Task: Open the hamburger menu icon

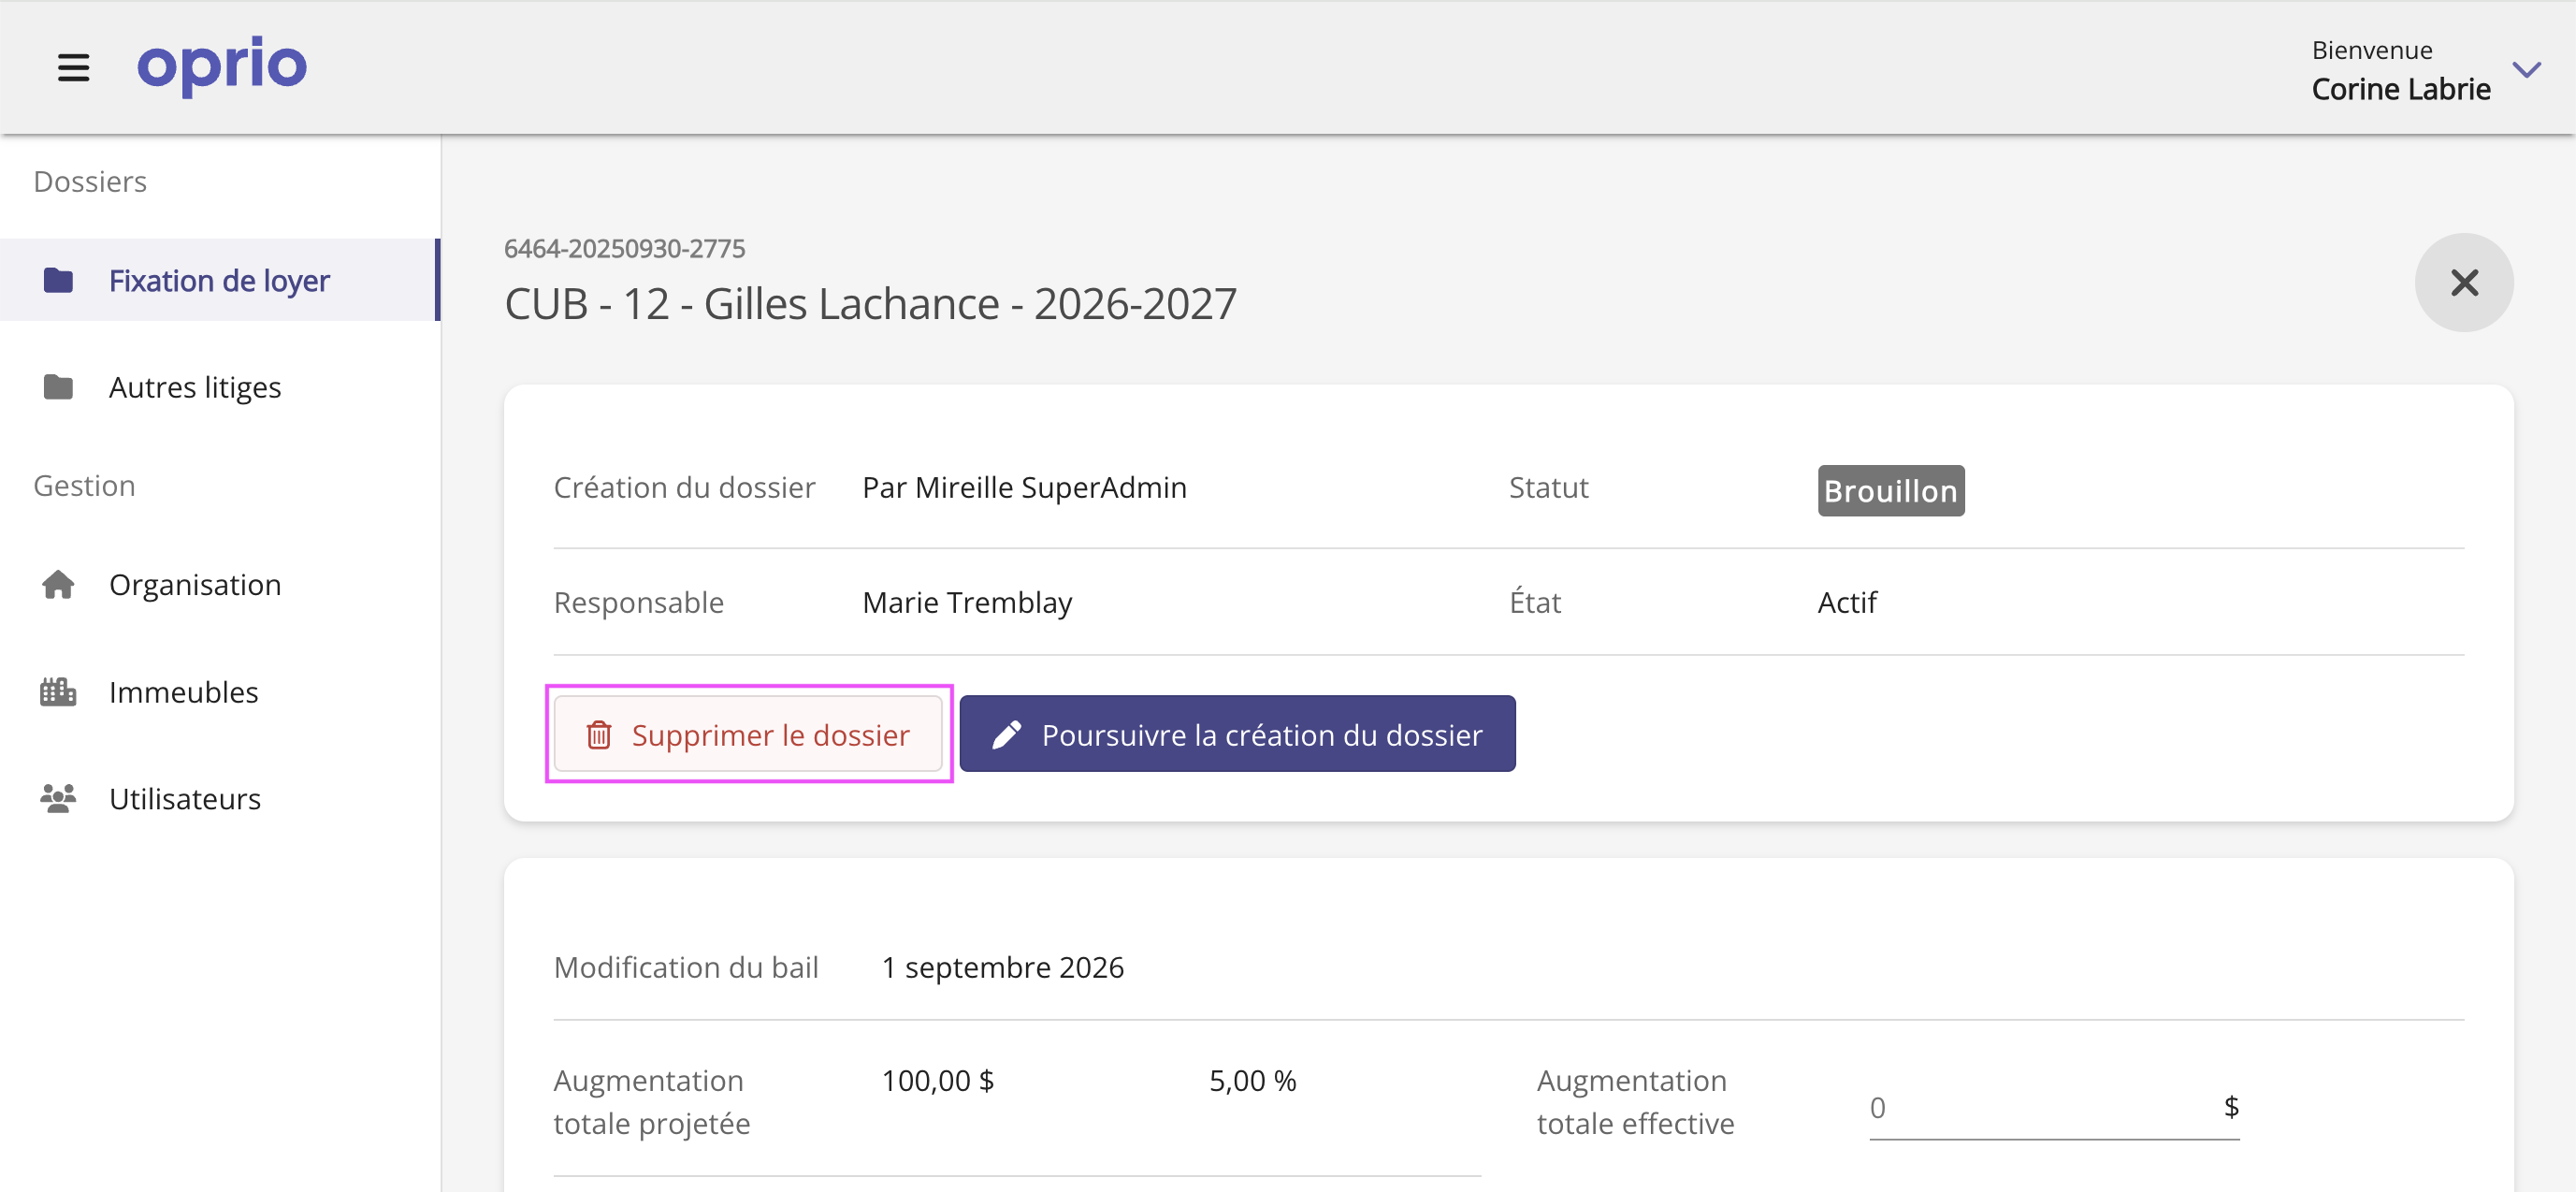Action: coord(73,68)
